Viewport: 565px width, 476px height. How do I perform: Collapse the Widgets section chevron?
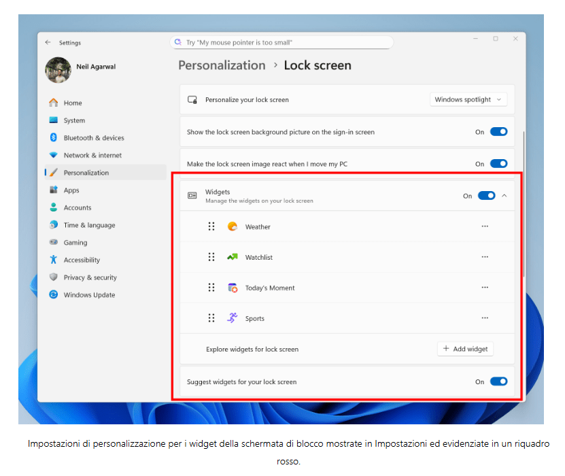(x=504, y=196)
